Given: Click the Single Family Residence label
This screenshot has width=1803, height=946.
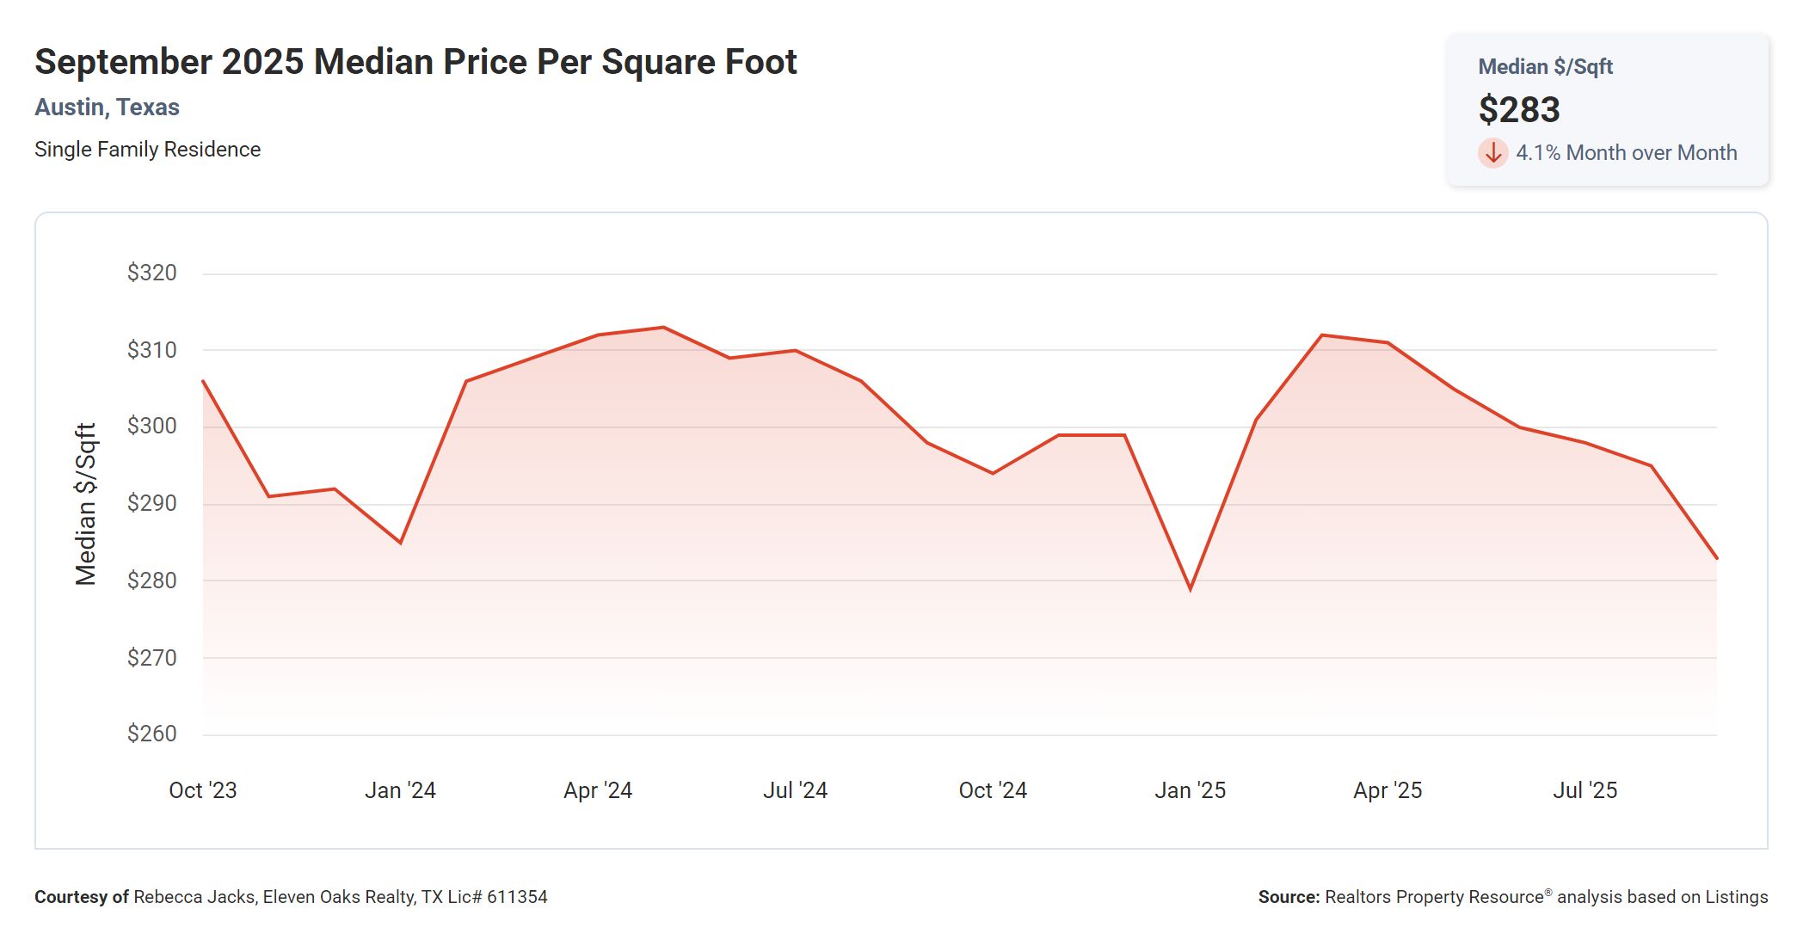Looking at the screenshot, I should 147,150.
